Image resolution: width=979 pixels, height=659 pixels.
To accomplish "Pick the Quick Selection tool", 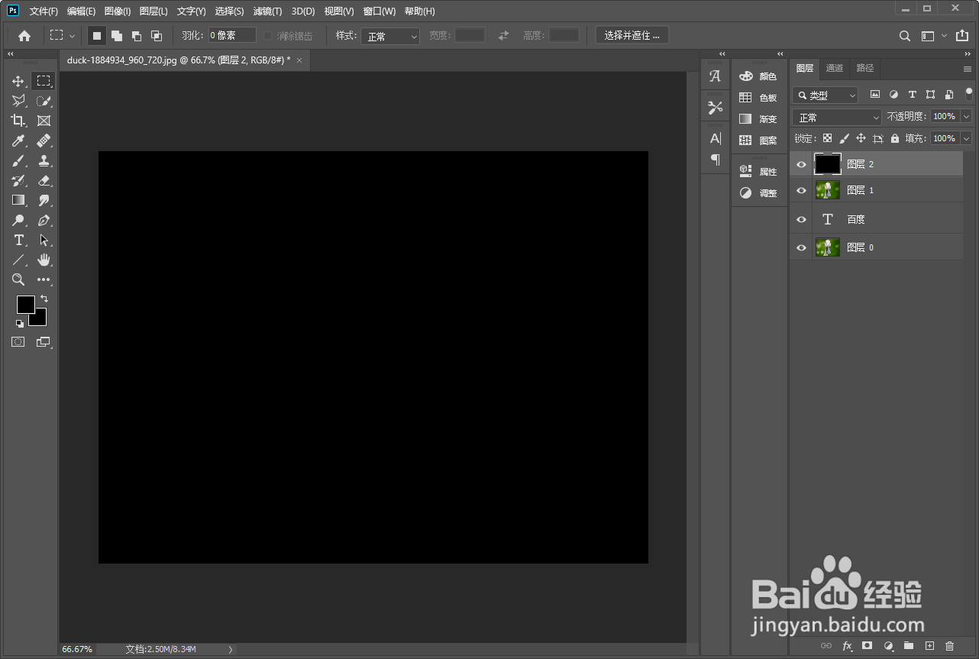I will pos(44,101).
